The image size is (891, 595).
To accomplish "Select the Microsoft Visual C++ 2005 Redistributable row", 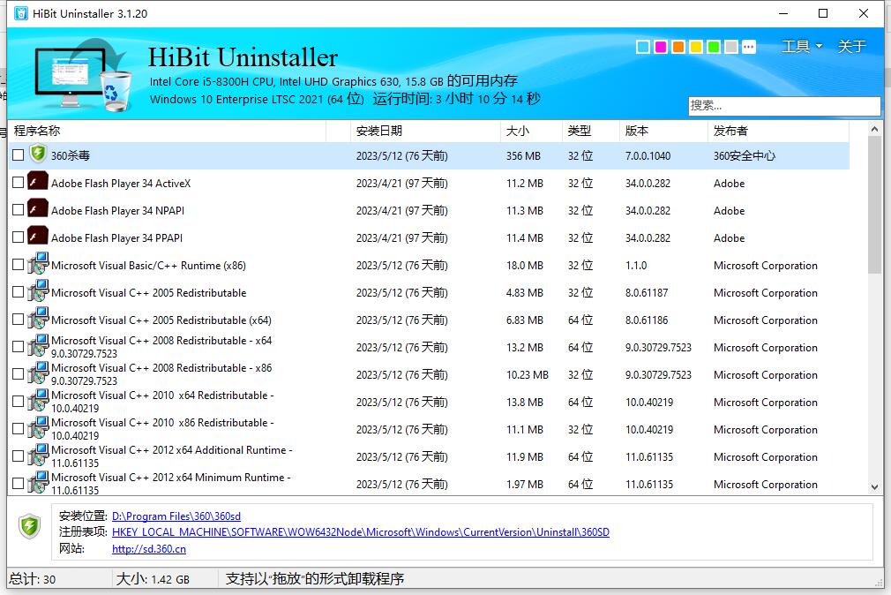I will click(429, 292).
